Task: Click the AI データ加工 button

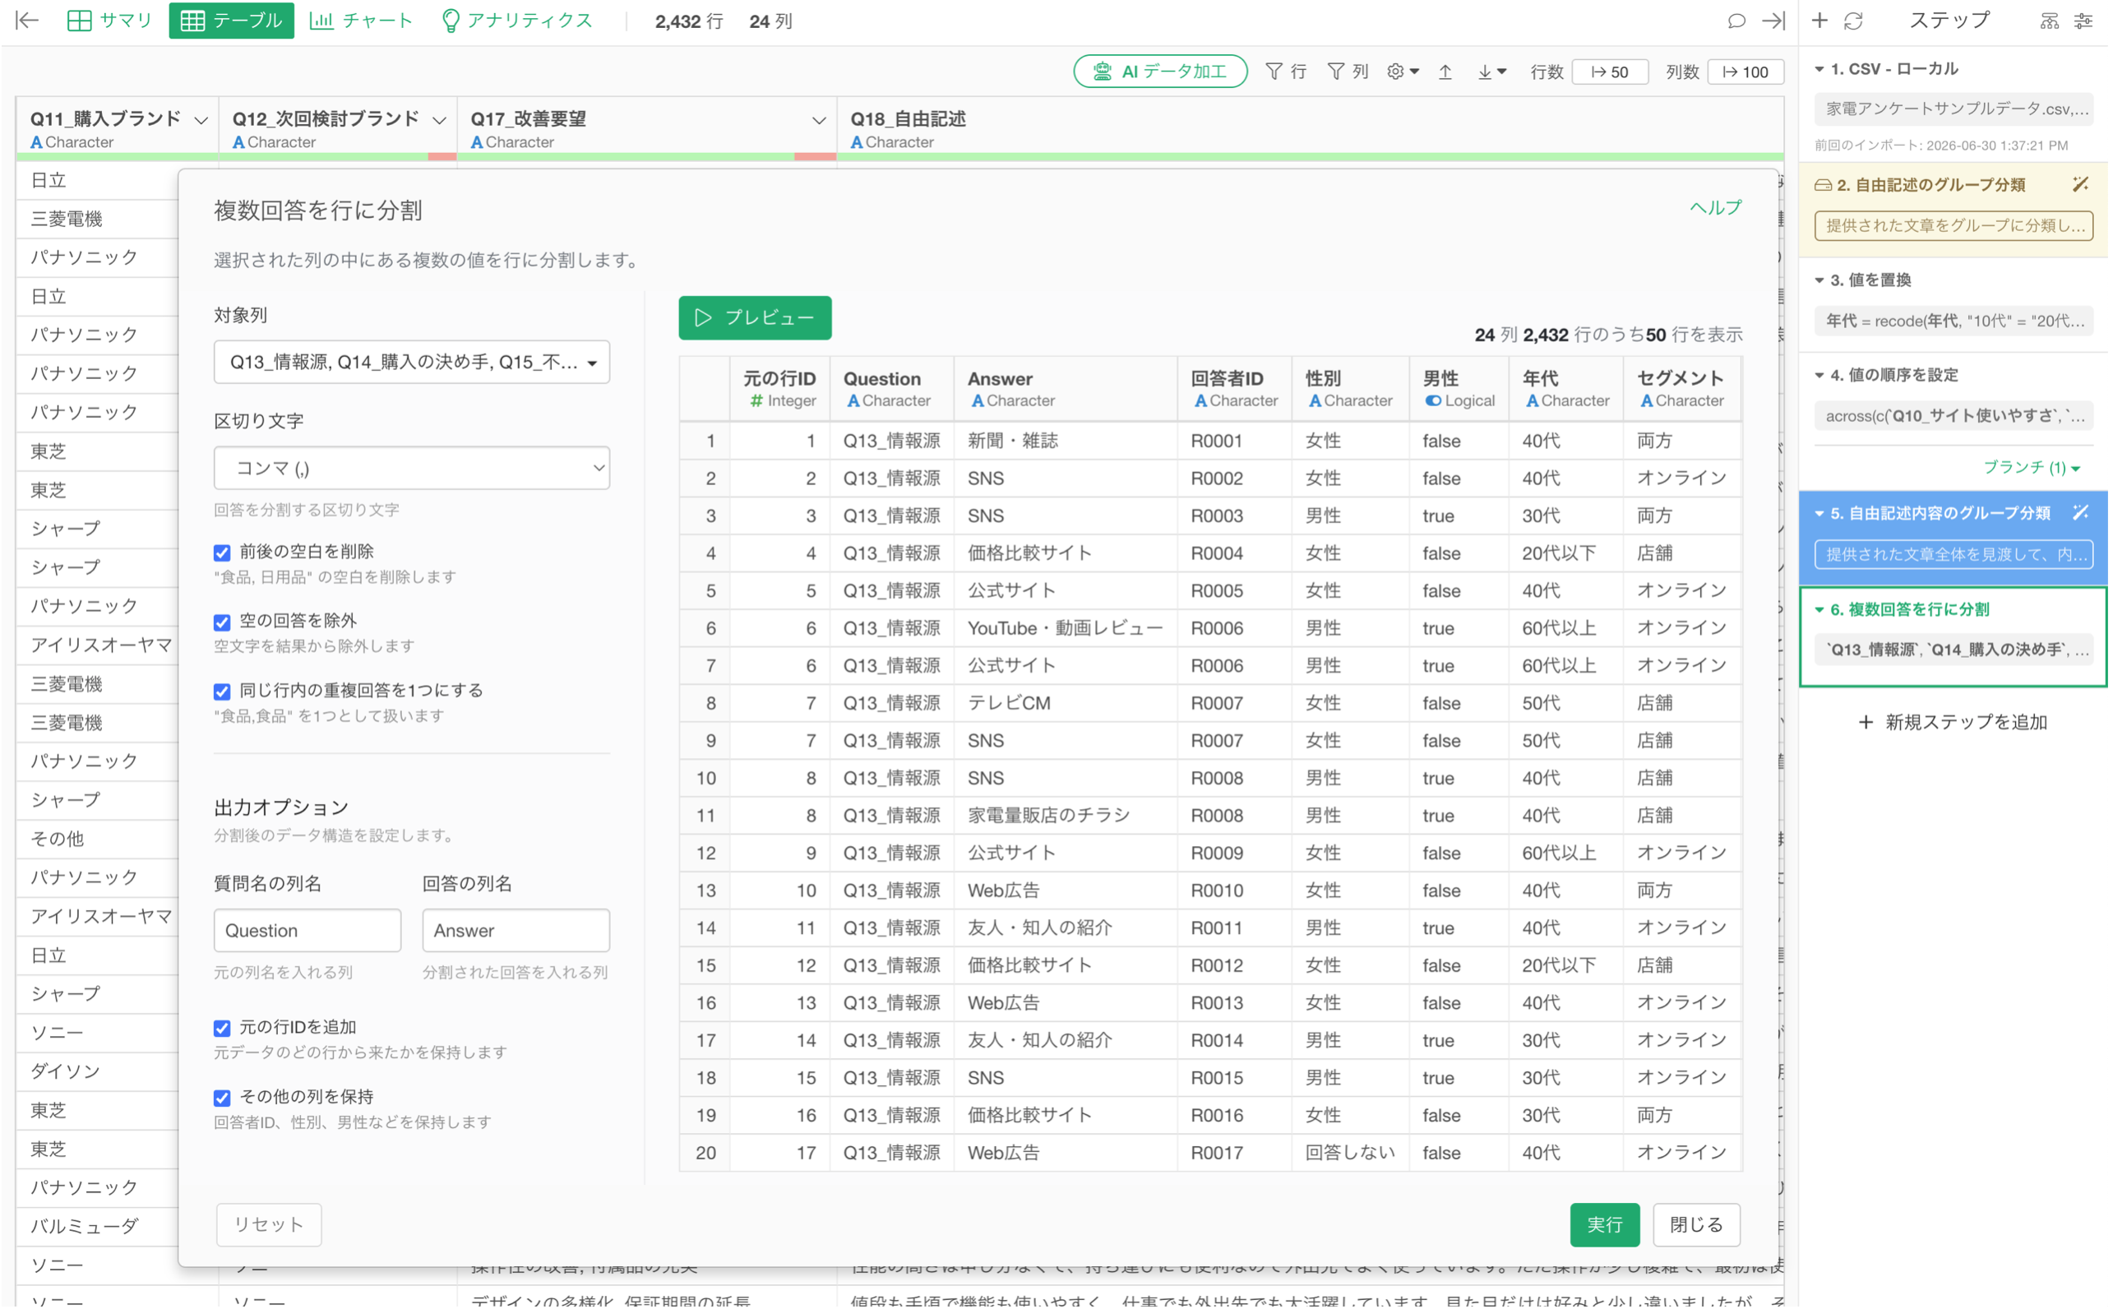Action: (1160, 72)
